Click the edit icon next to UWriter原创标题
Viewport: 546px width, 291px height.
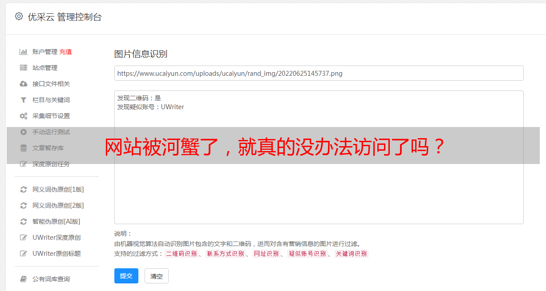pyautogui.click(x=24, y=254)
